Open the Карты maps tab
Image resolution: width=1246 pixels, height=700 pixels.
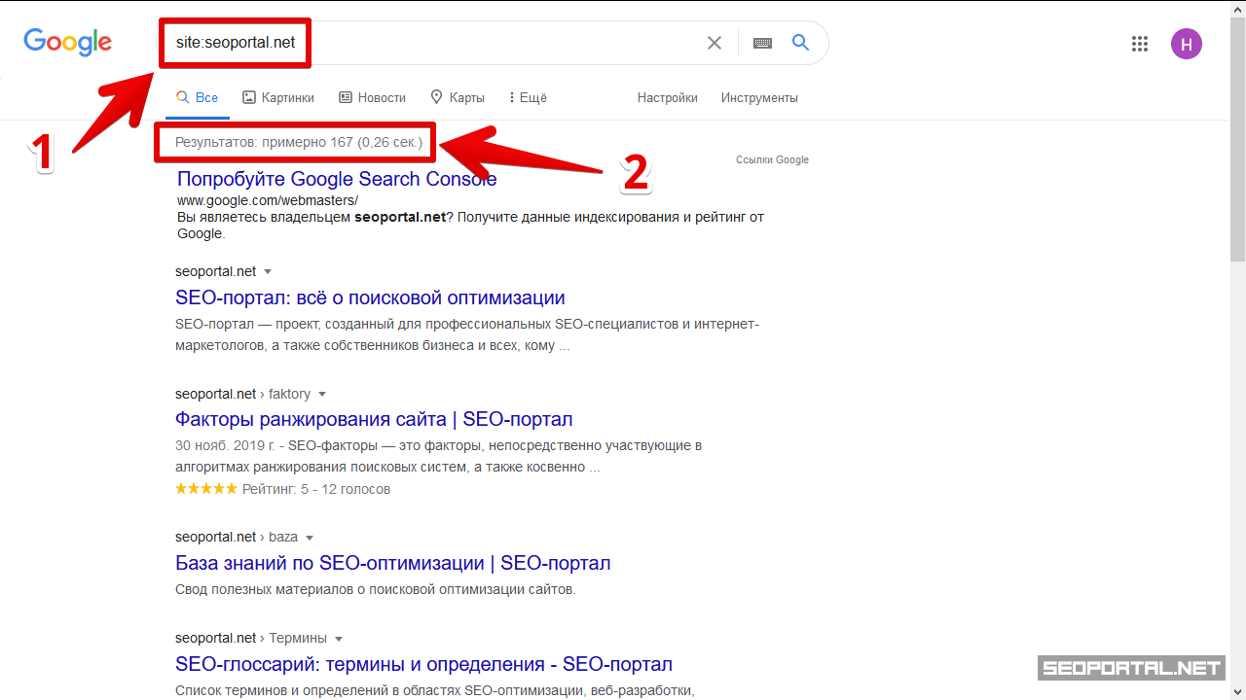458,97
